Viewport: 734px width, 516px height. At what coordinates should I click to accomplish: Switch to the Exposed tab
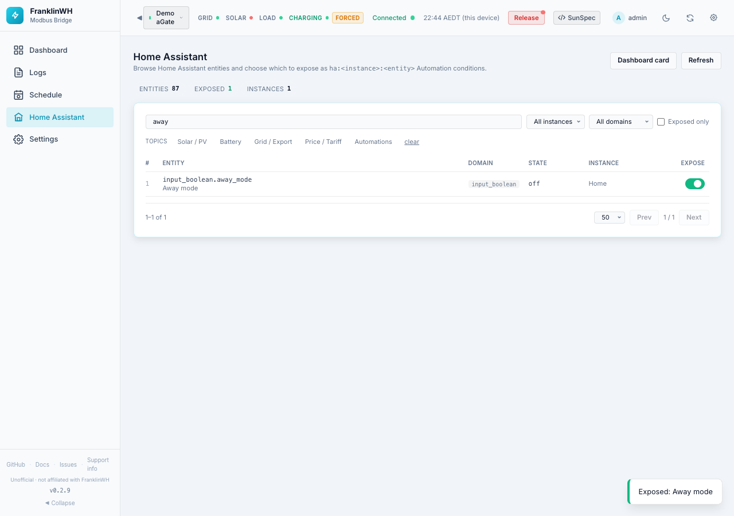tap(213, 89)
